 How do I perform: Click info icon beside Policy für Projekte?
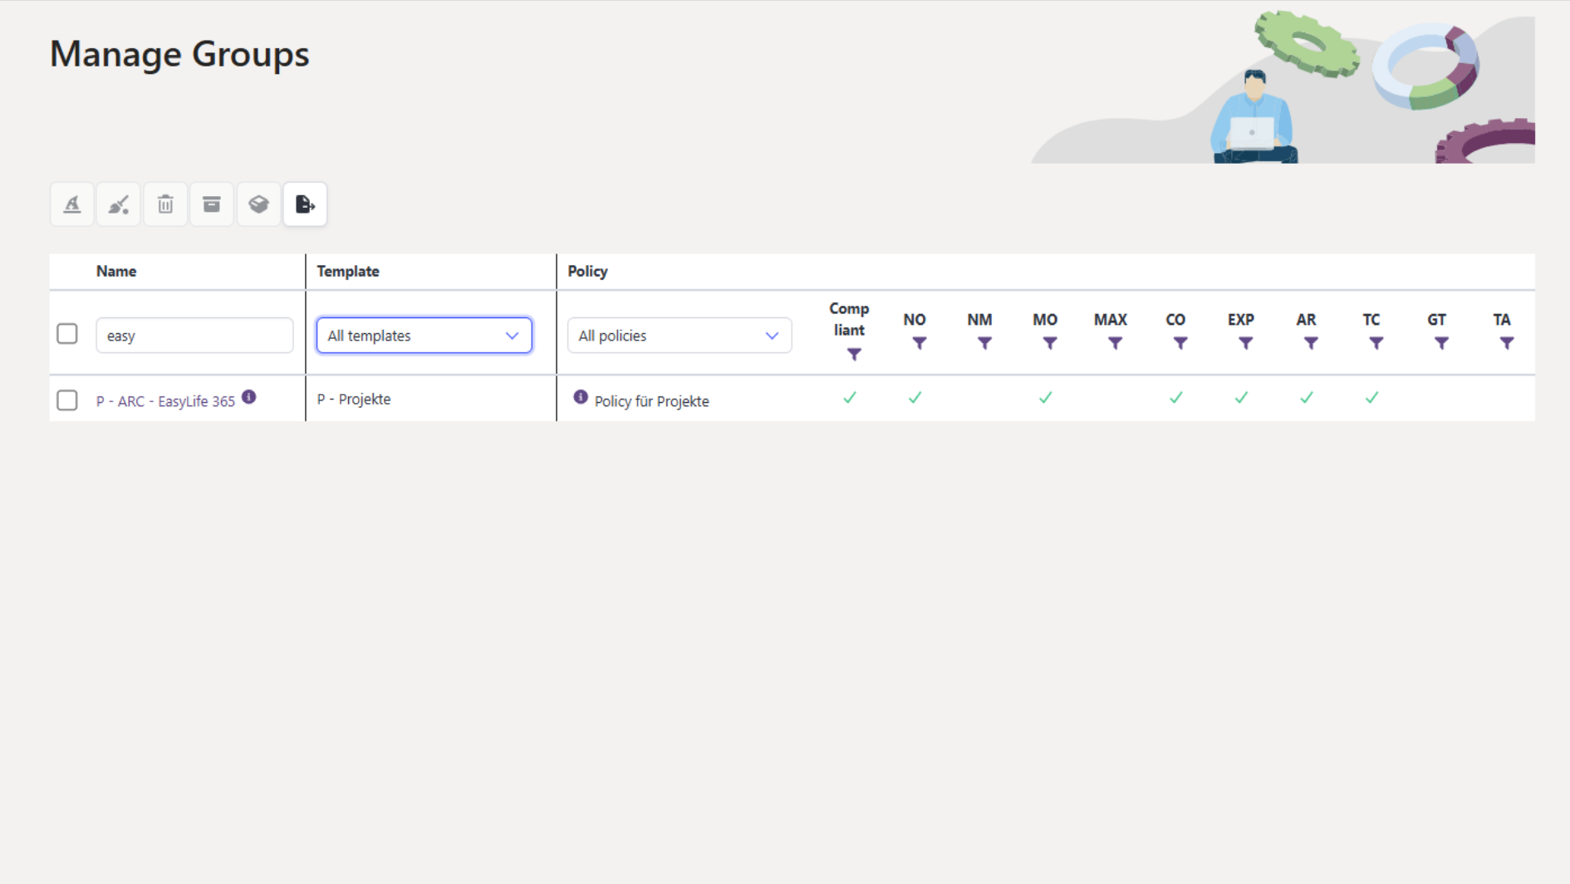tap(581, 397)
